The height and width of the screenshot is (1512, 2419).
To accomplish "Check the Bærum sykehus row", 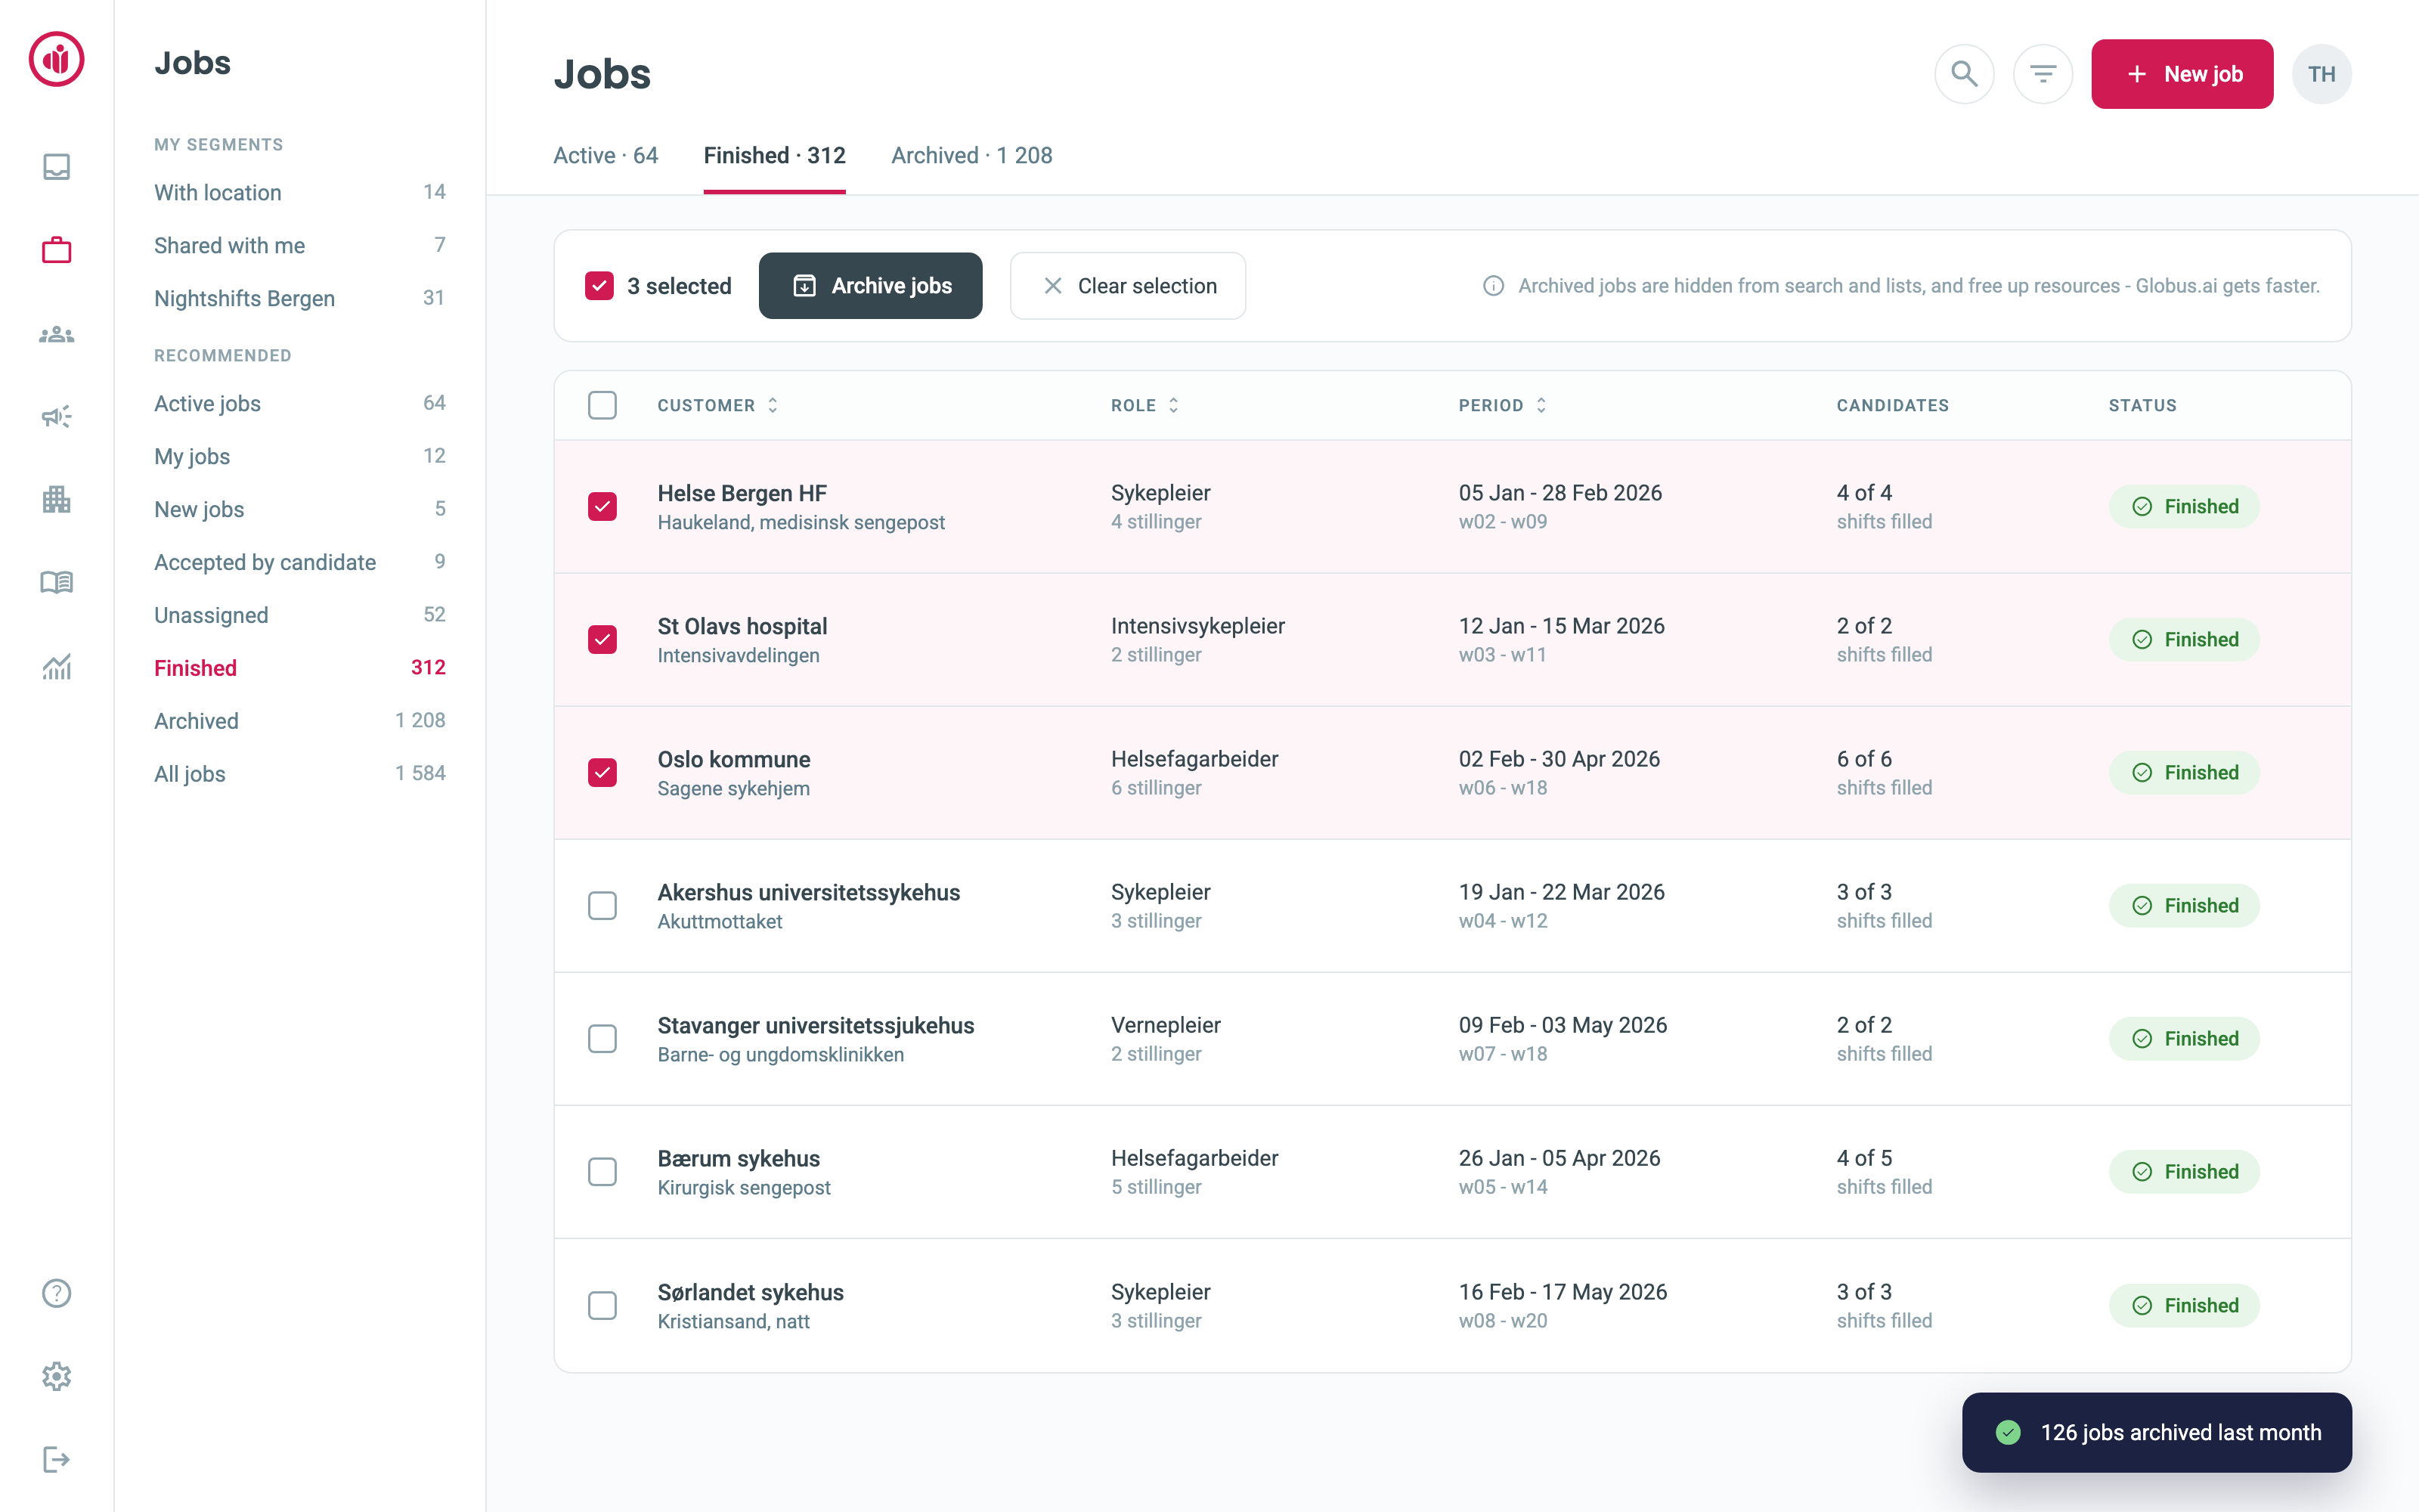I will [602, 1171].
